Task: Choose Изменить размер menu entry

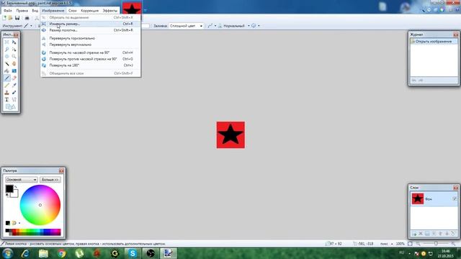Action: tap(91, 24)
